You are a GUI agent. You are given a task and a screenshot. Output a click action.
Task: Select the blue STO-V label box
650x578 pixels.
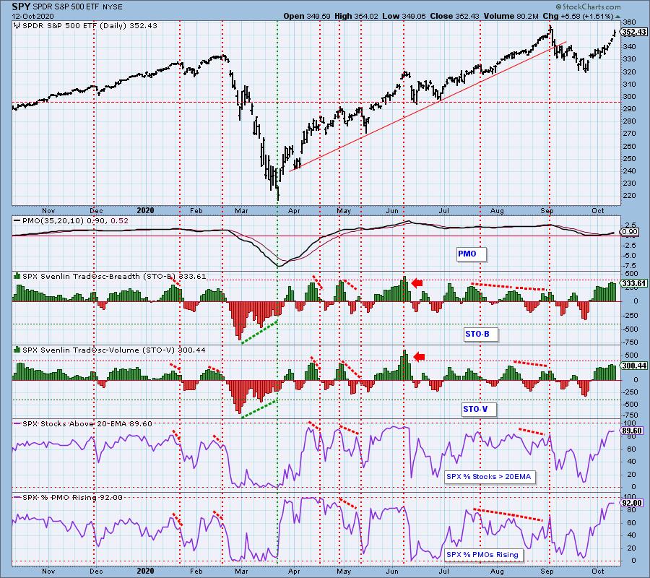click(478, 409)
